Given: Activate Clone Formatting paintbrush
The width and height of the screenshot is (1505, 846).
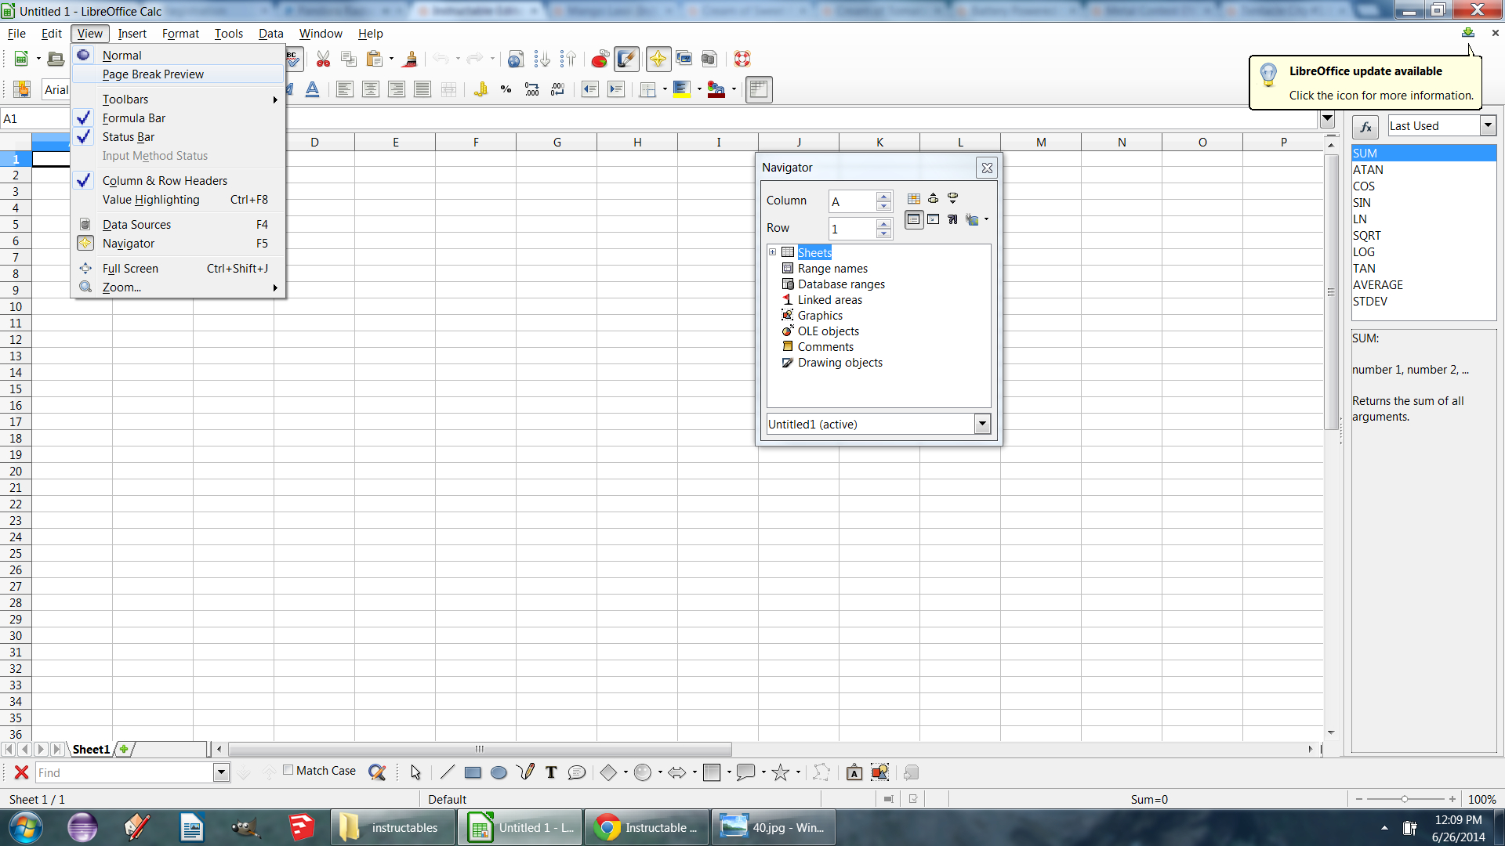Looking at the screenshot, I should pos(409,59).
